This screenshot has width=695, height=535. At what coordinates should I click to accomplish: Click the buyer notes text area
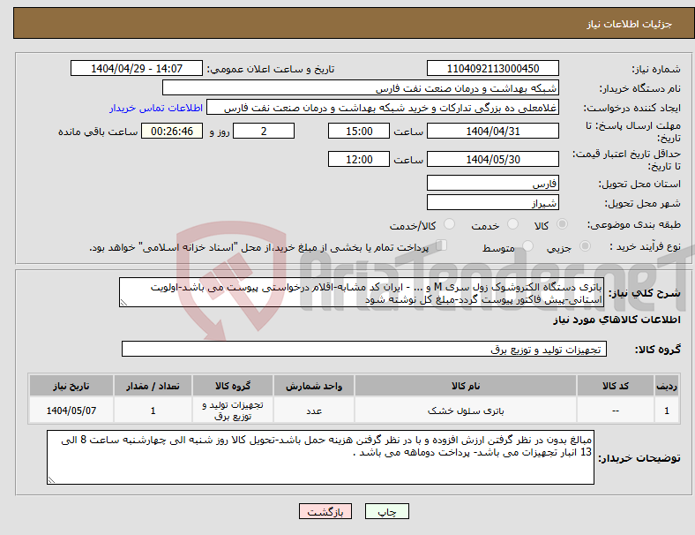pos(320,457)
